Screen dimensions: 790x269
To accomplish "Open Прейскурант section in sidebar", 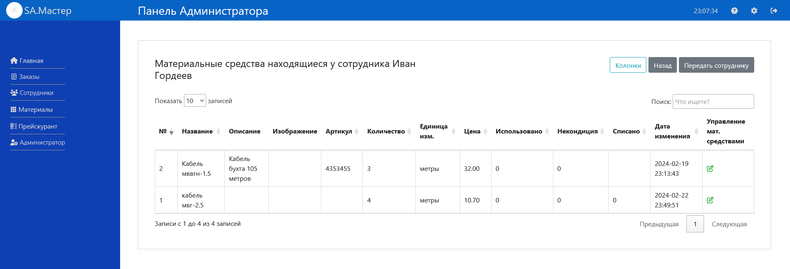I will coord(37,126).
